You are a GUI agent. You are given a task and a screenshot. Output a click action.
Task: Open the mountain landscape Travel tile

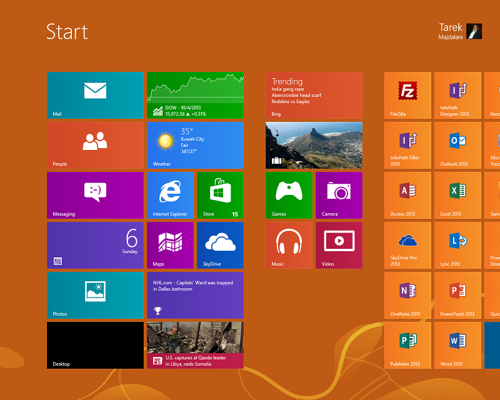pos(314,145)
